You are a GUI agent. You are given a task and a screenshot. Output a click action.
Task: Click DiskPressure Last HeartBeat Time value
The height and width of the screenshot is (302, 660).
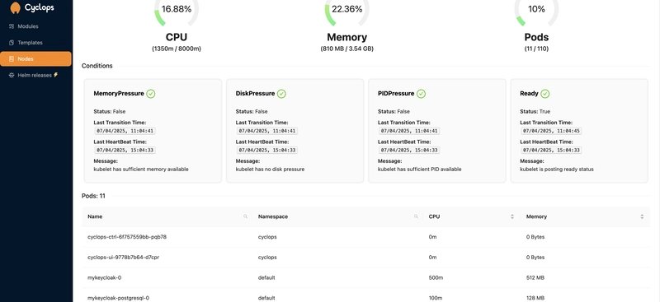267,150
